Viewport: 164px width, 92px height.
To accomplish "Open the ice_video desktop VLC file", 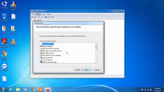I will pyautogui.click(x=13, y=42).
